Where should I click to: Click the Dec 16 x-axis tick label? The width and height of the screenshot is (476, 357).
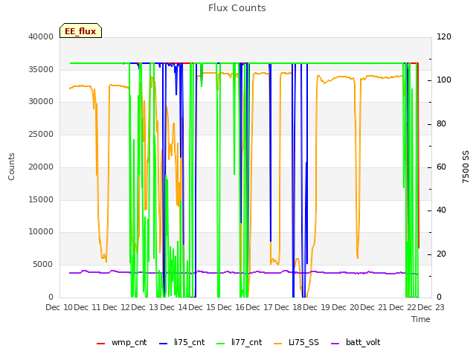(231, 307)
